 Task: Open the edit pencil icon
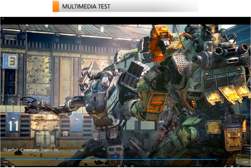pyautogui.click(x=225, y=167)
